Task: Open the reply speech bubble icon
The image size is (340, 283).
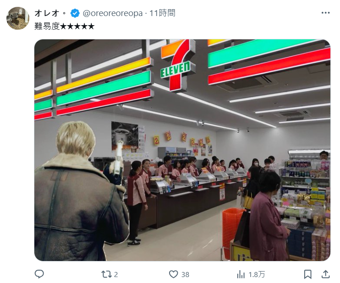Action: point(39,274)
